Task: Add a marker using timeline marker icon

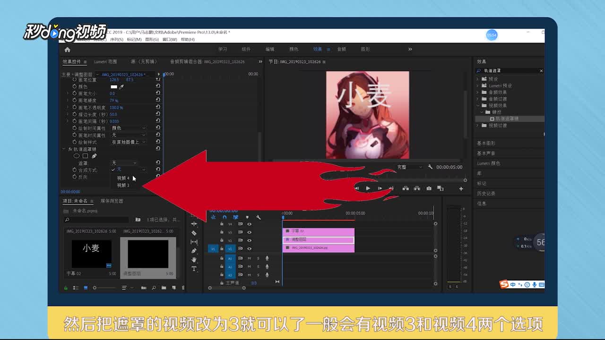Action: [247, 217]
